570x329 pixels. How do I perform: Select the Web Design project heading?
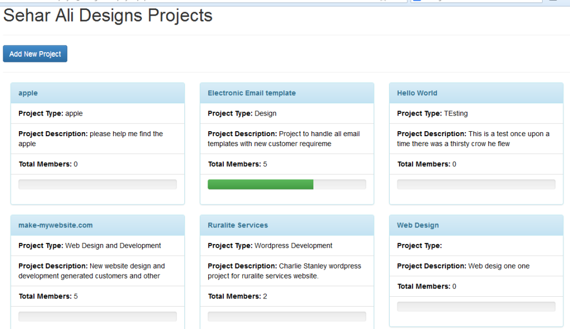[417, 226]
